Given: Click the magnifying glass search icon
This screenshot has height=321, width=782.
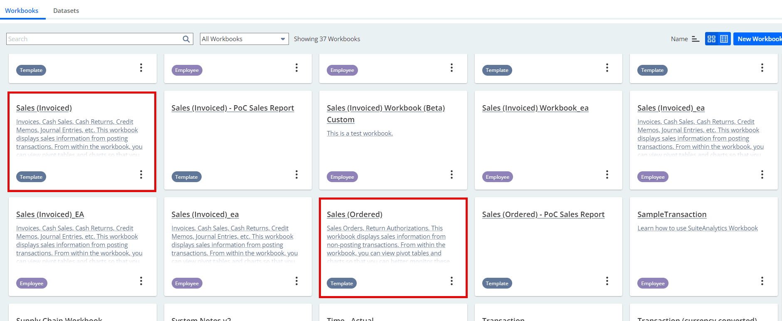Looking at the screenshot, I should tap(186, 39).
